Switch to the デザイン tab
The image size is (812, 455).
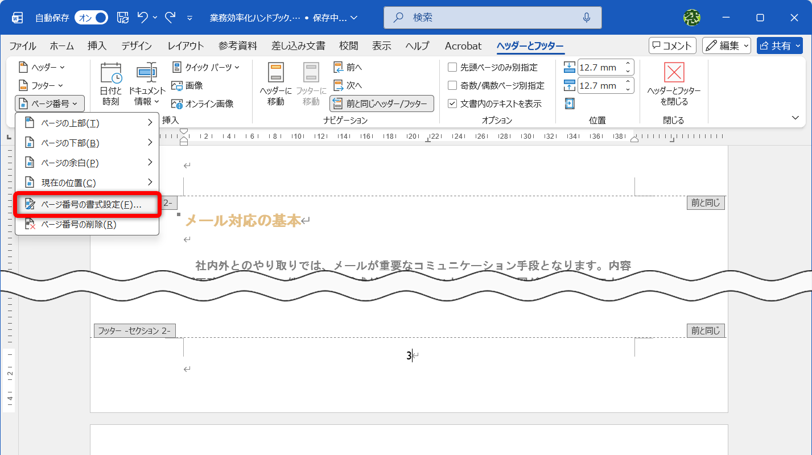pyautogui.click(x=137, y=46)
